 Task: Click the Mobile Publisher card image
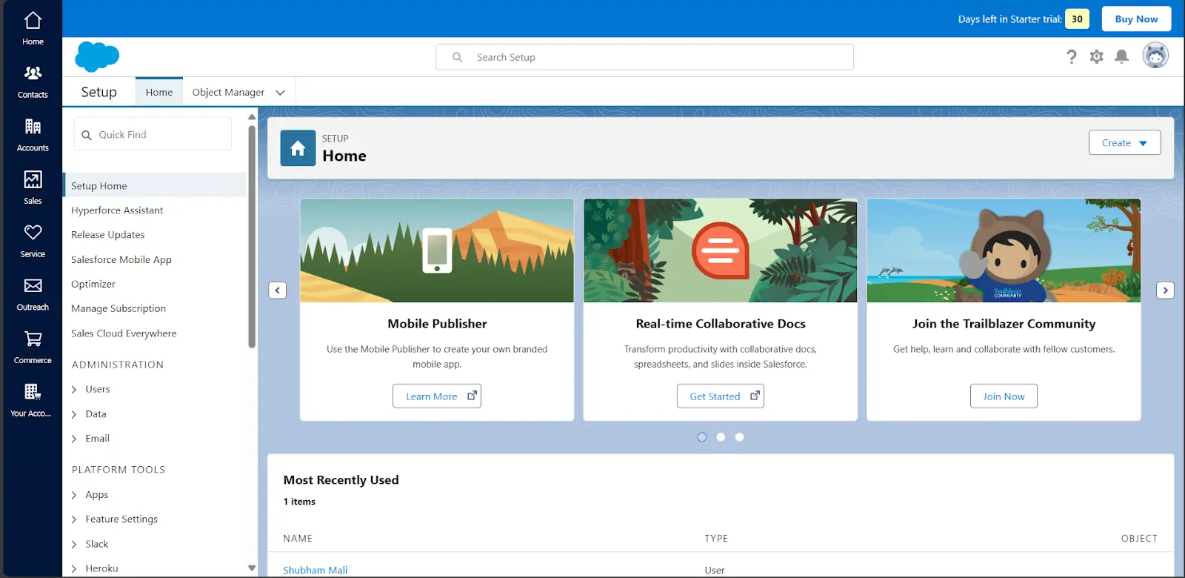pyautogui.click(x=437, y=250)
